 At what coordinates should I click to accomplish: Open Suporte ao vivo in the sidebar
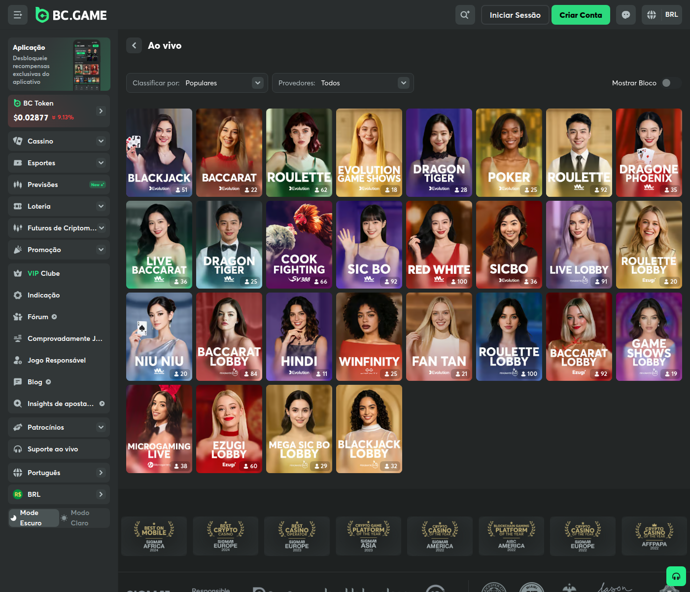point(59,449)
